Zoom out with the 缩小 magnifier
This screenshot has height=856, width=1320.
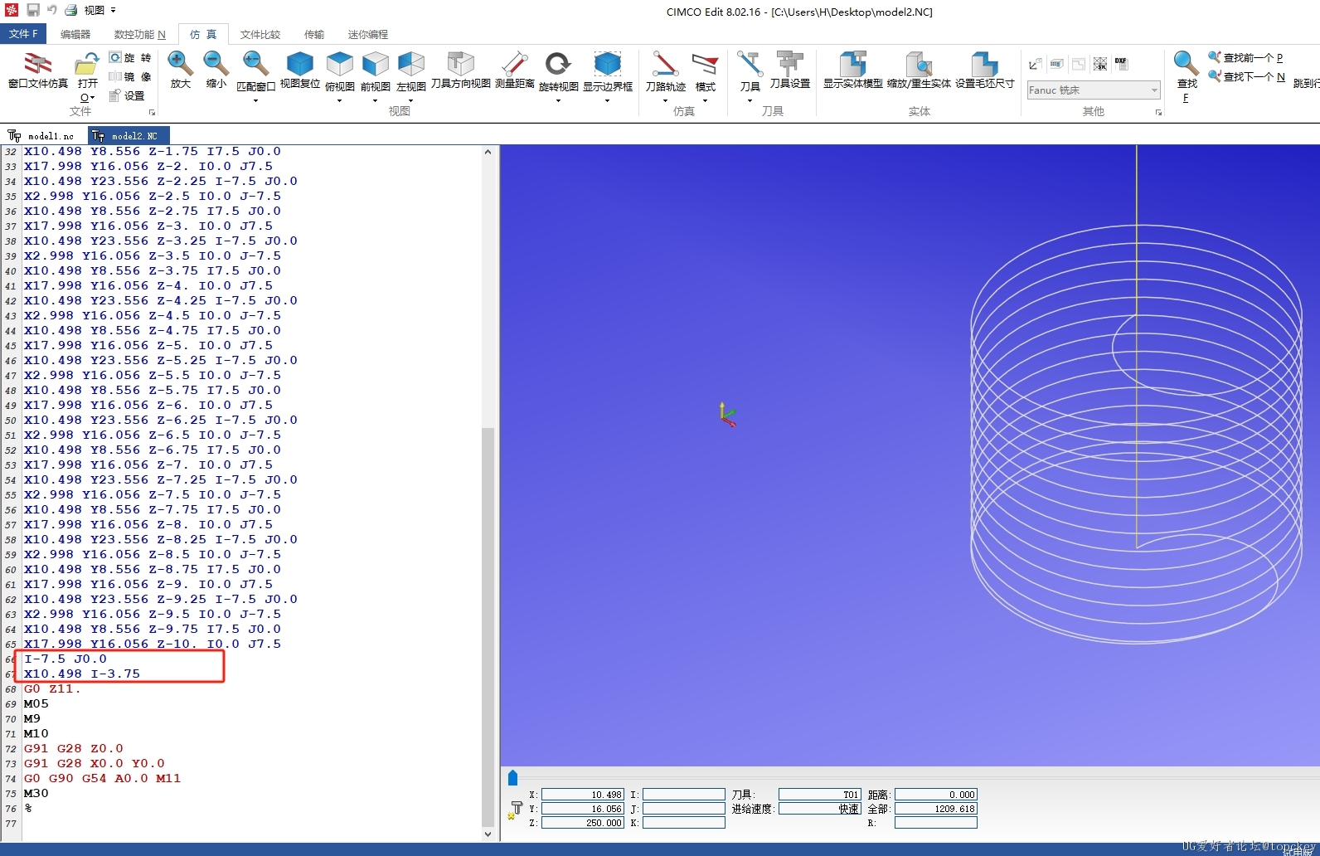click(x=216, y=70)
